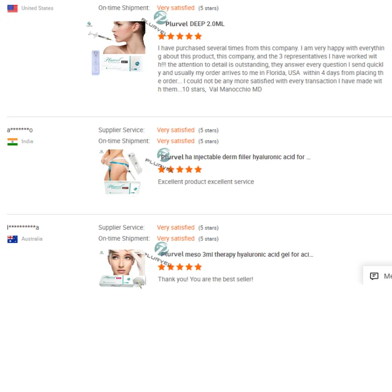View the derm filler body product thumbnail
The width and height of the screenshot is (392, 392).
(x=121, y=172)
